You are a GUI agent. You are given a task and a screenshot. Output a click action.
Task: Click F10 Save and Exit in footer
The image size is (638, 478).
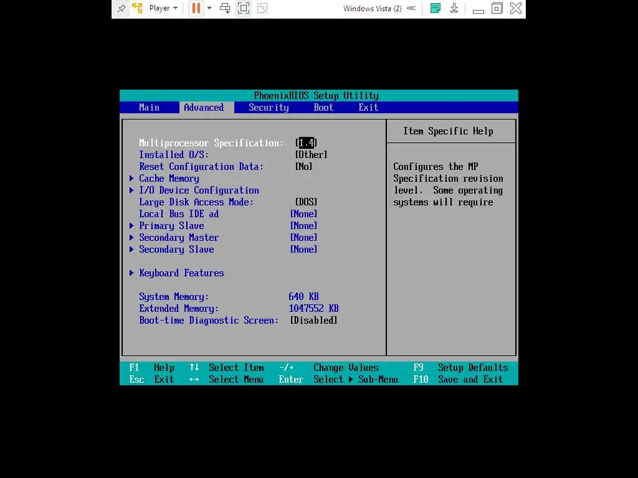pos(458,379)
